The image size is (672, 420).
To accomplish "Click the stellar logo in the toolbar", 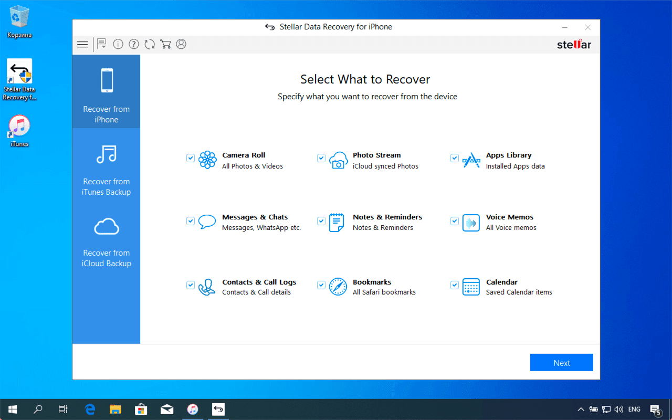I will pyautogui.click(x=574, y=45).
